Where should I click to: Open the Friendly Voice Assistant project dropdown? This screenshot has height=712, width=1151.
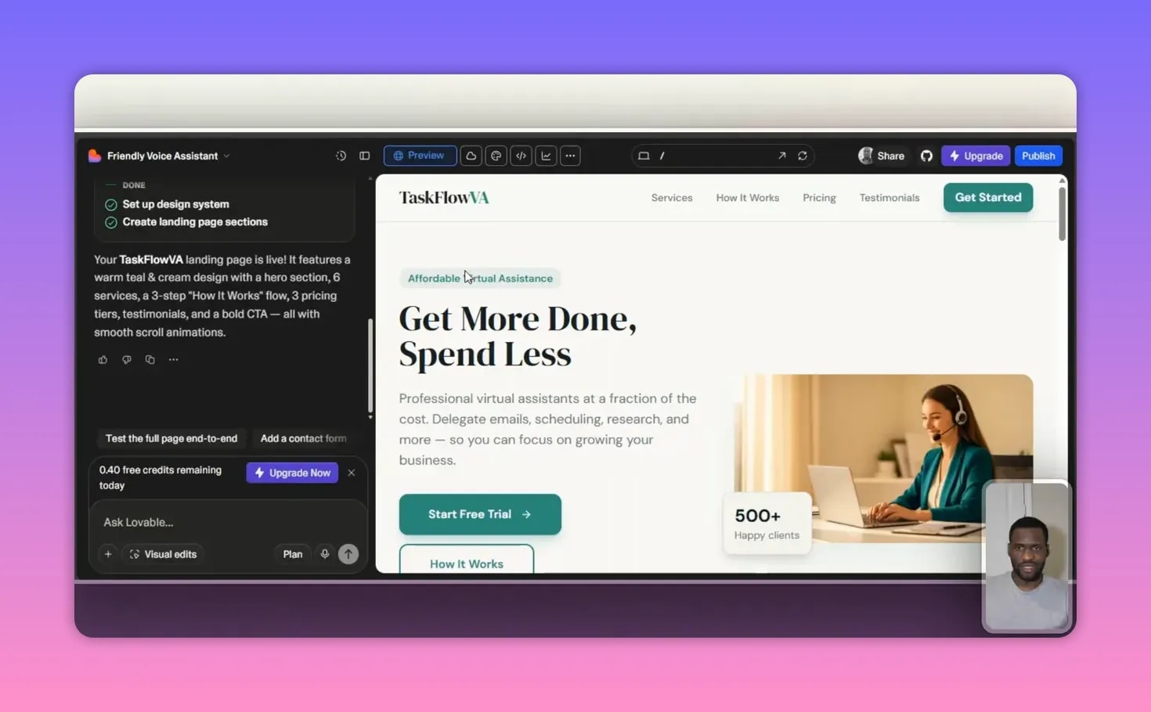[168, 156]
